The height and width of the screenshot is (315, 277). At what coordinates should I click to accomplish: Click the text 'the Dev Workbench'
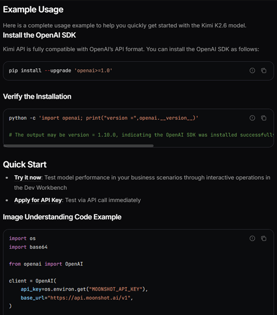[x=40, y=188]
